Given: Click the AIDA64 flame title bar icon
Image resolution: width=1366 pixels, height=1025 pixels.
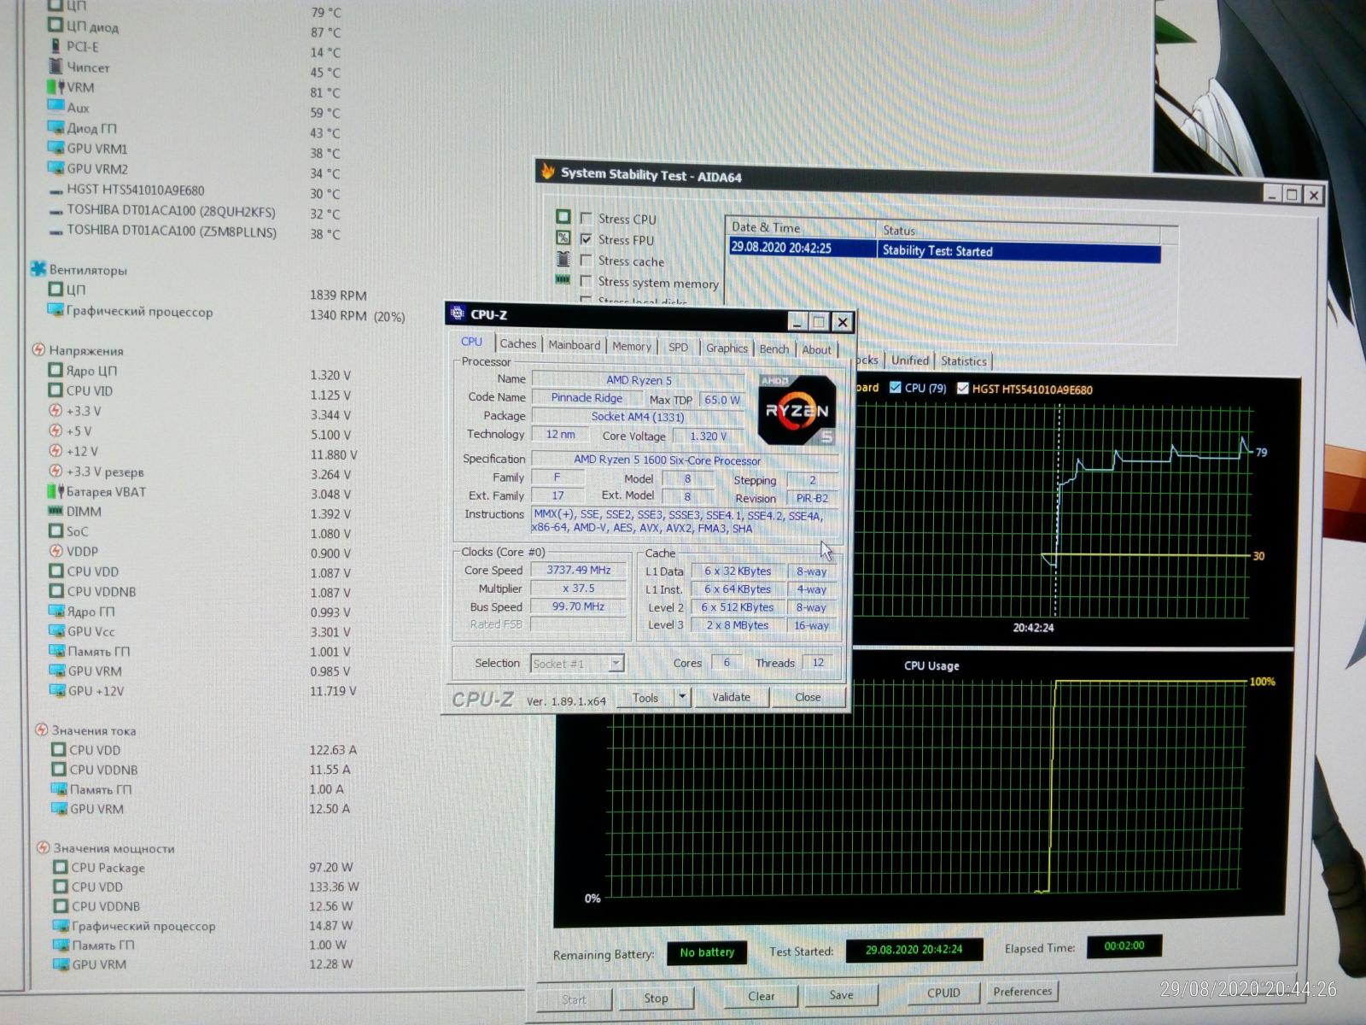Looking at the screenshot, I should pyautogui.click(x=547, y=172).
